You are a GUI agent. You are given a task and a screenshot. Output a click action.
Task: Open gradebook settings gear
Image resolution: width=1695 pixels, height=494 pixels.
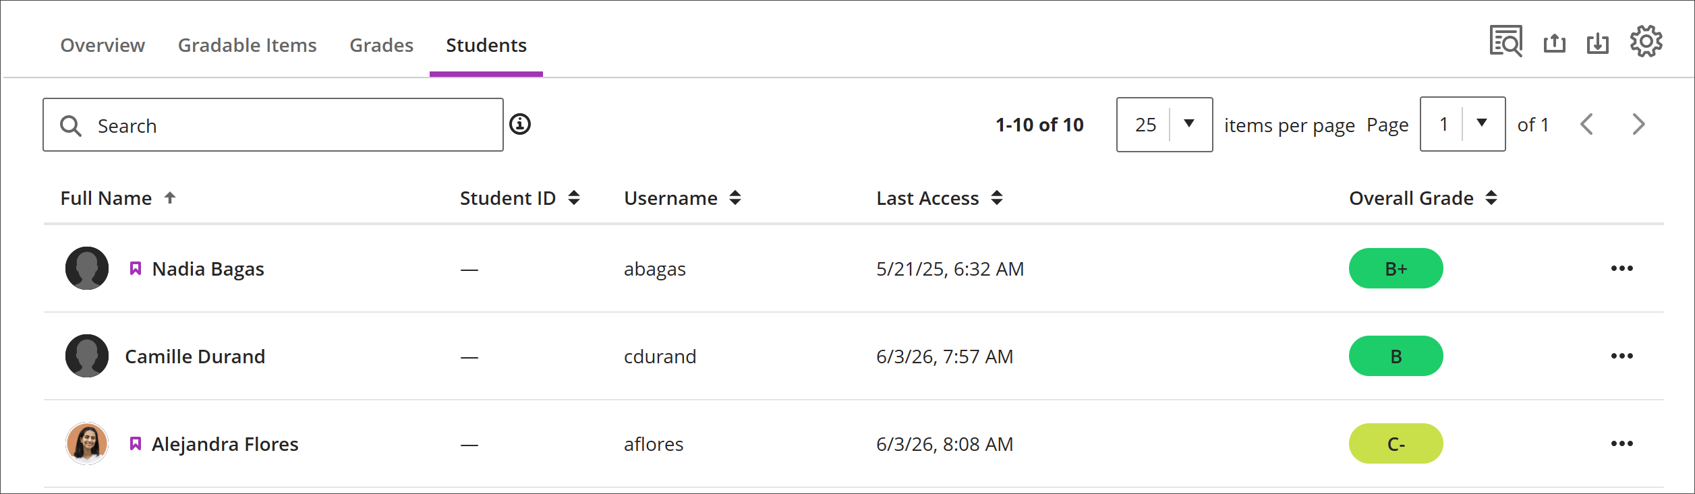coord(1646,42)
